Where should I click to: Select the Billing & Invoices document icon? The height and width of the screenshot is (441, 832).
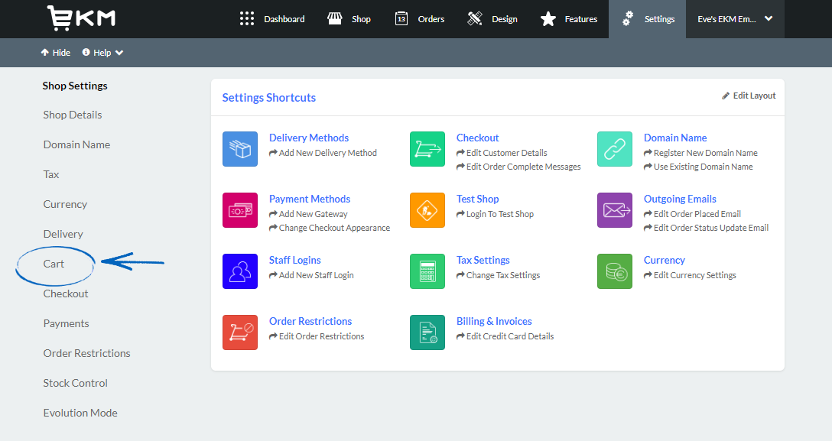(x=427, y=332)
